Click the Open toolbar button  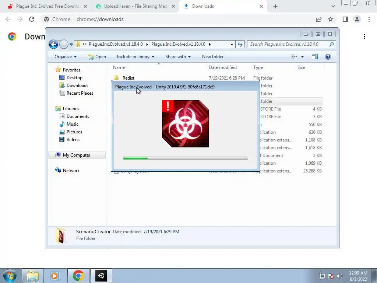(x=97, y=57)
